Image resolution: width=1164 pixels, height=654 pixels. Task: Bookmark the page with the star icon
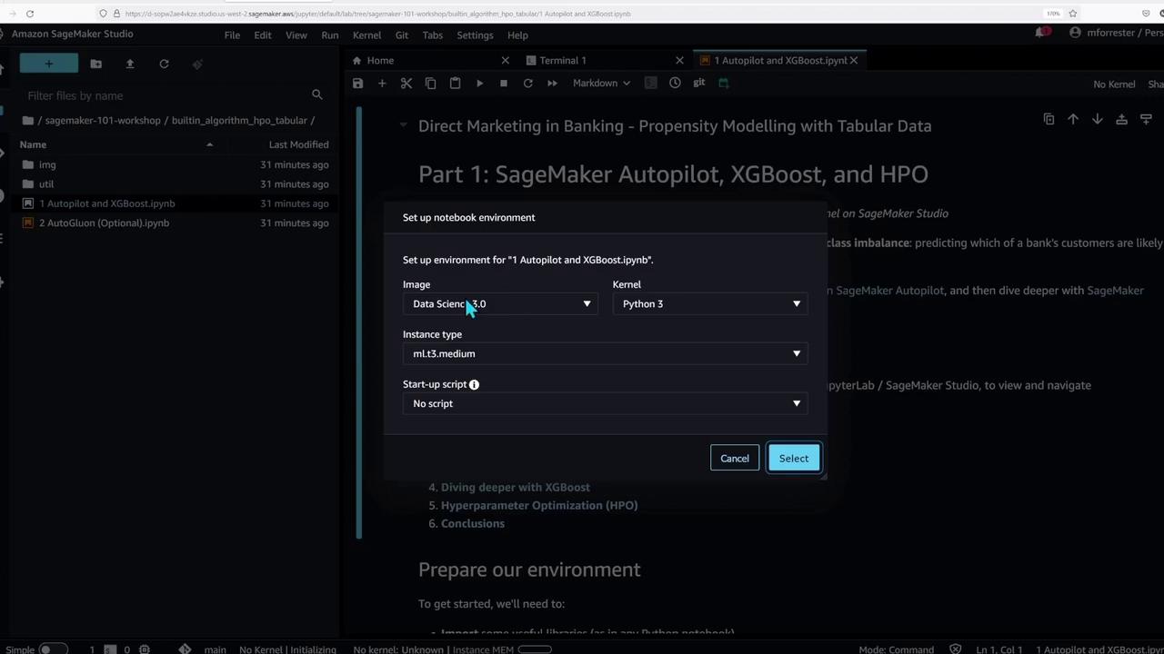1073,14
